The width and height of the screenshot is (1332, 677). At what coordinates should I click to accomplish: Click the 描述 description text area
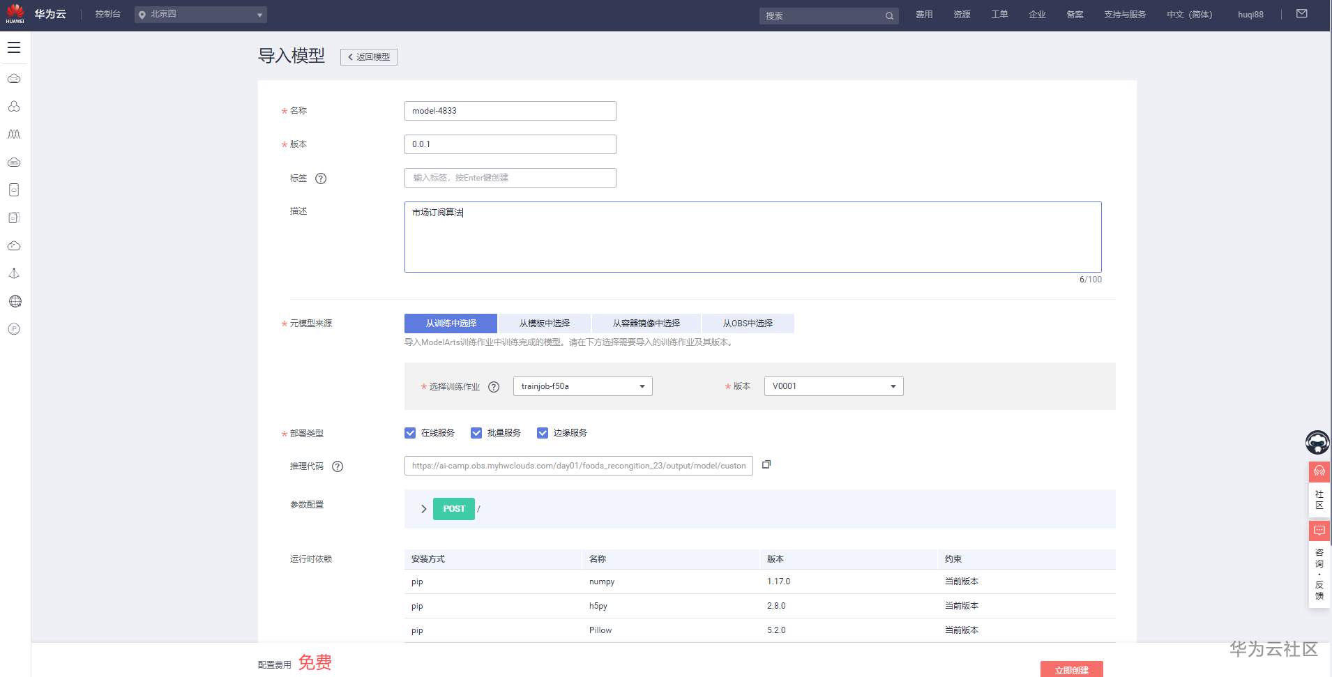click(x=753, y=237)
